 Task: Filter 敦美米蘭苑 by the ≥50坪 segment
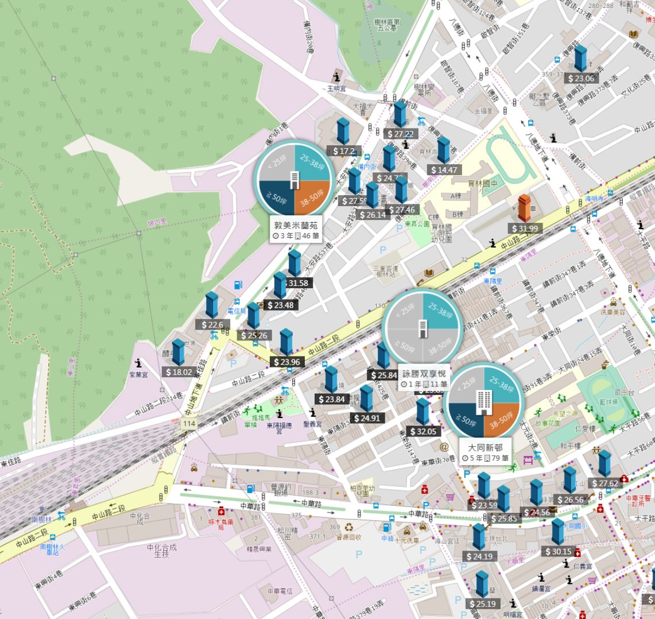pyautogui.click(x=277, y=198)
